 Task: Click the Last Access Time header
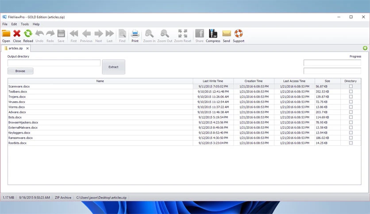(x=294, y=81)
